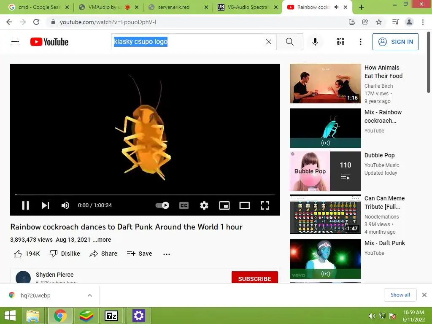Viewport: 432px width, 324px height.
Task: Expand hq720.webp download options chevron
Action: [x=90, y=295]
